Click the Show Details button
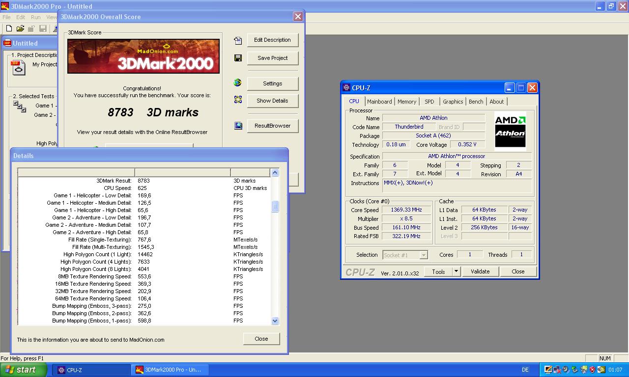The image size is (629, 377). pos(272,101)
